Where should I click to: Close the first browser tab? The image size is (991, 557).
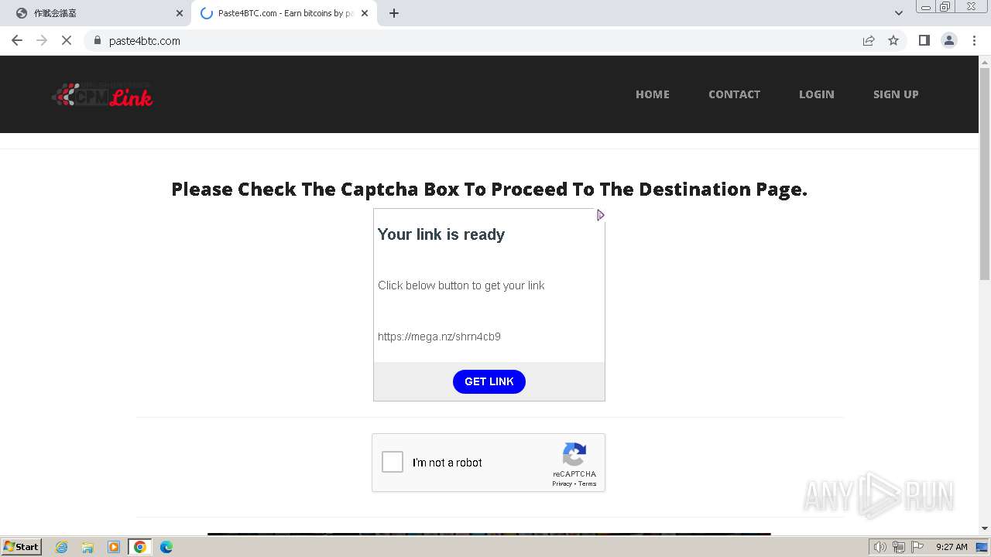[x=180, y=13]
